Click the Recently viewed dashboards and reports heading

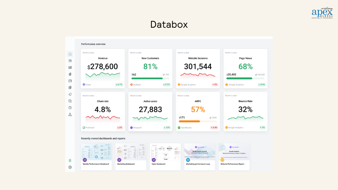coord(103,139)
